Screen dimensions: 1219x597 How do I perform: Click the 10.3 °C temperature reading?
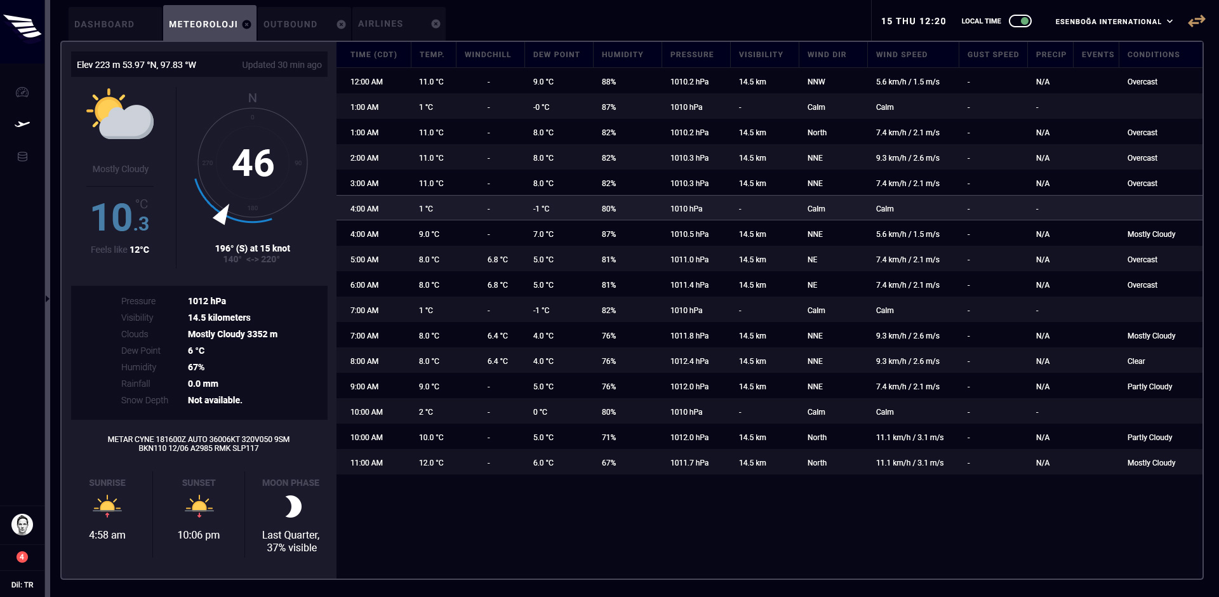[x=120, y=217]
